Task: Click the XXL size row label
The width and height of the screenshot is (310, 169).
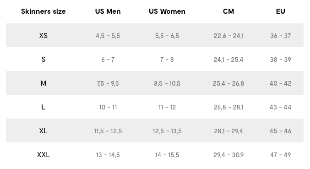Action: click(x=44, y=154)
